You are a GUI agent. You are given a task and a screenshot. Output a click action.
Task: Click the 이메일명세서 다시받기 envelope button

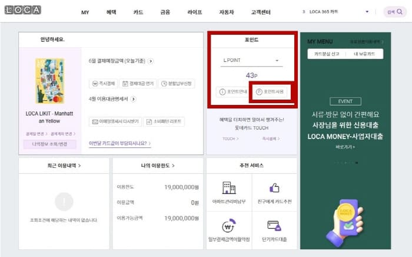pos(115,121)
